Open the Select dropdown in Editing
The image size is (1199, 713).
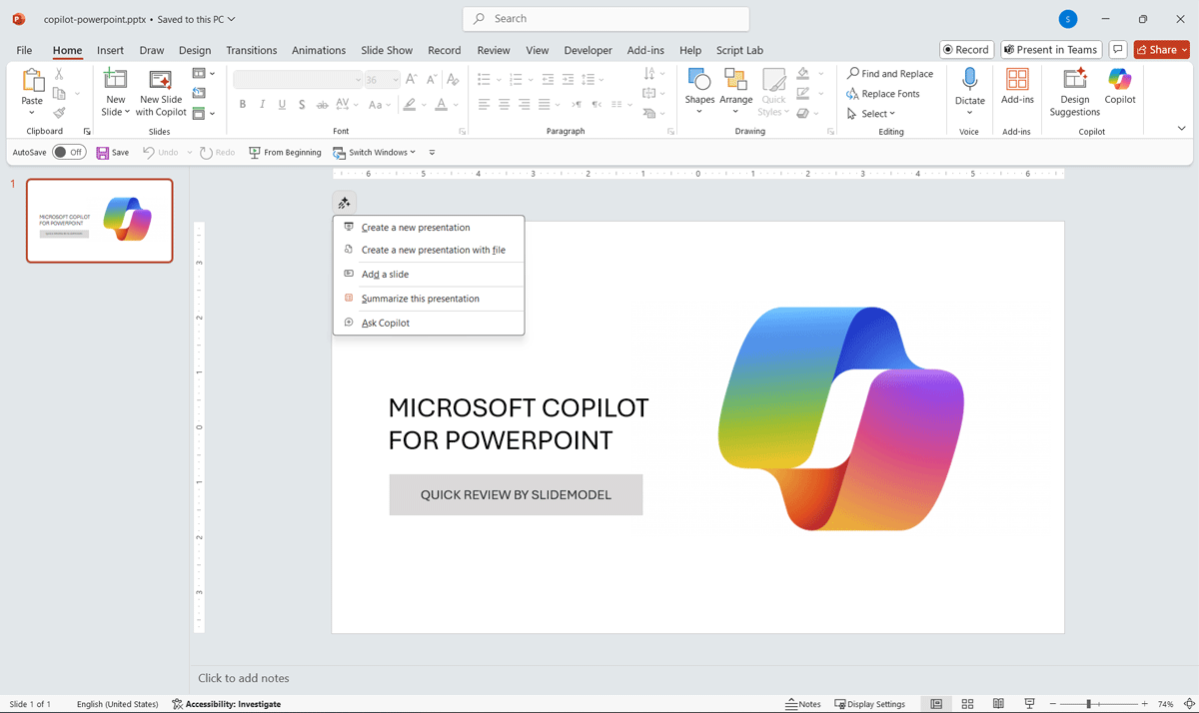point(871,114)
